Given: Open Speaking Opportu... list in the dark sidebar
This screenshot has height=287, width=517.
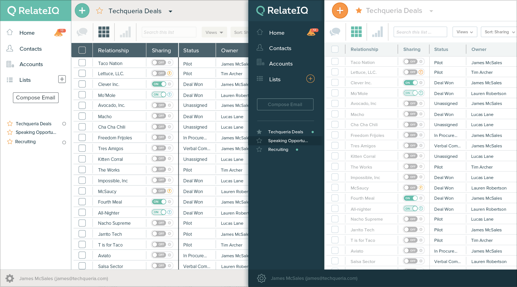Looking at the screenshot, I should tap(288, 141).
